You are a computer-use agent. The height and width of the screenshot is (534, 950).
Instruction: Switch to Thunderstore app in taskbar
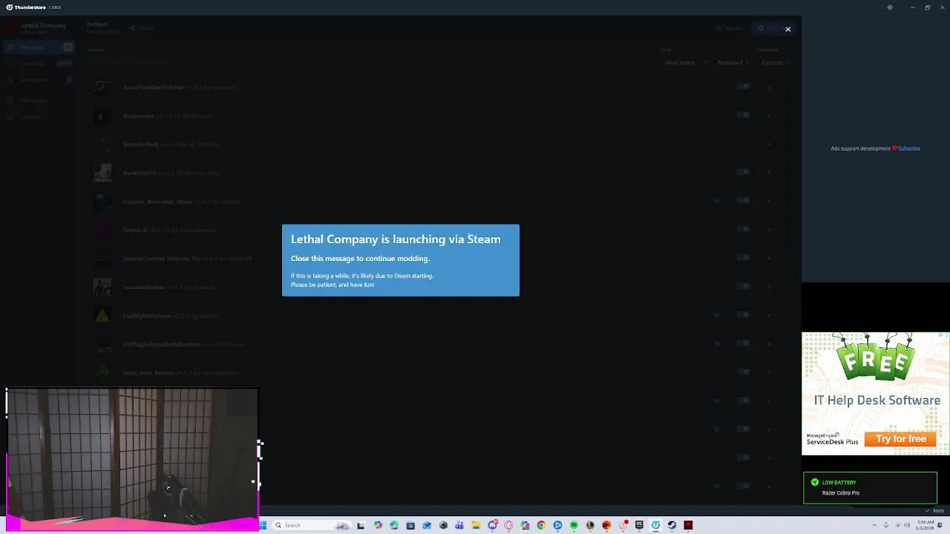coord(655,525)
